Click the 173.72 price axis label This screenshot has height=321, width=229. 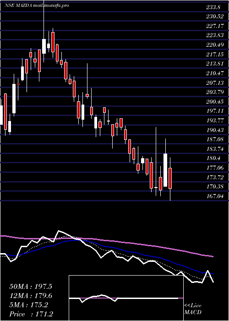coord(215,177)
